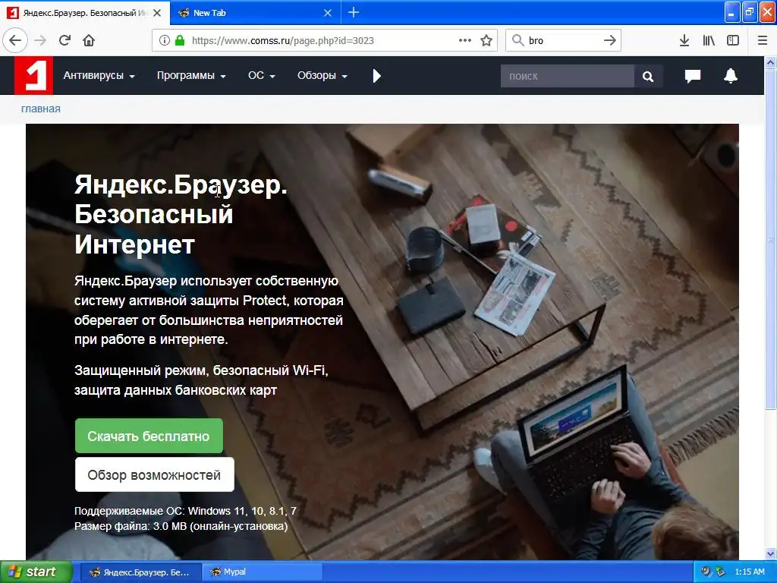Click the Поддерживаемые ОС text line
The image size is (777, 583).
coord(185,511)
